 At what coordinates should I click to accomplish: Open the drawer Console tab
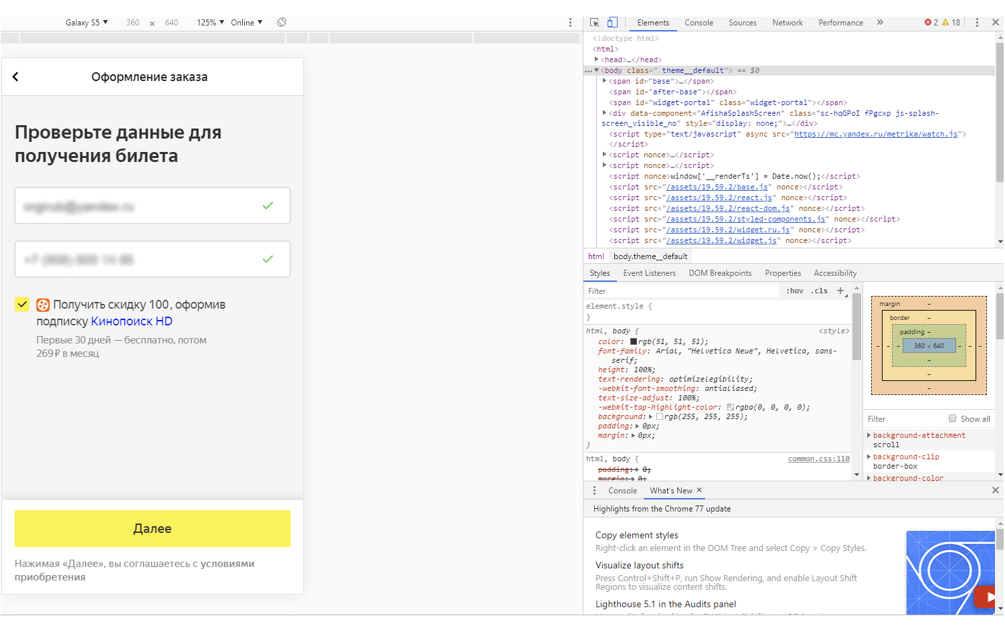click(622, 491)
